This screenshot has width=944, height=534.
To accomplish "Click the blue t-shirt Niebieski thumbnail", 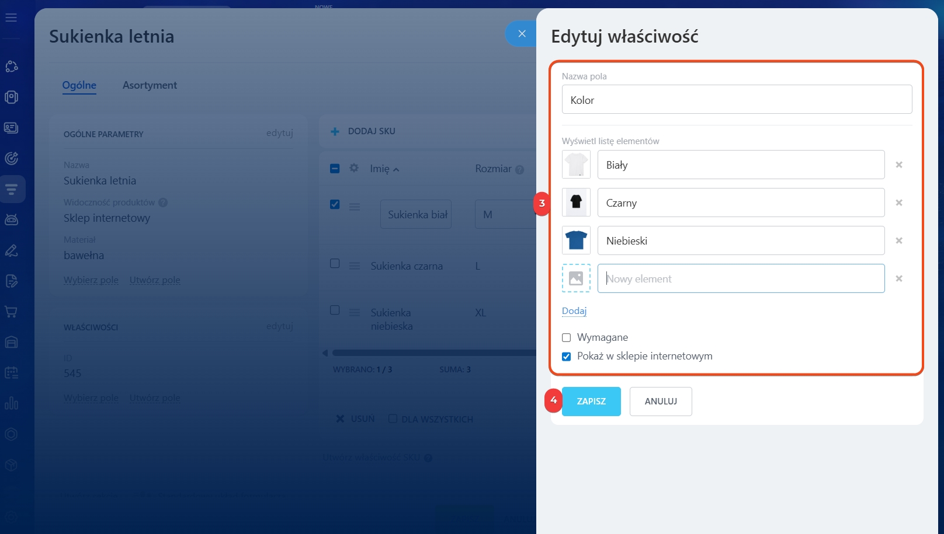I will [576, 240].
